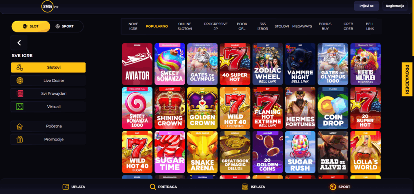
Task: Click the Live Dealer roulette icon
Action: pos(19,81)
